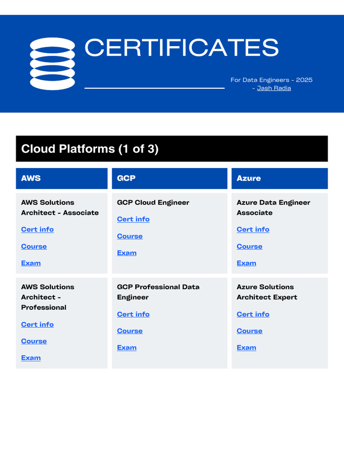Open Exam link for AWS Solutions Architect Associate
The image size is (344, 459).
pyautogui.click(x=31, y=263)
